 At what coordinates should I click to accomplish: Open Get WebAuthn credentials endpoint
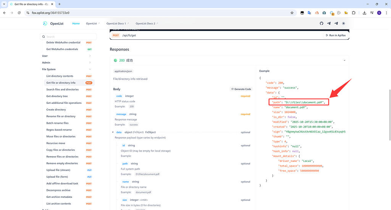[69, 49]
